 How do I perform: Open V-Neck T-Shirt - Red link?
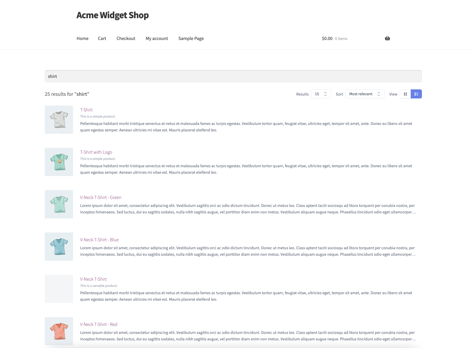click(99, 324)
